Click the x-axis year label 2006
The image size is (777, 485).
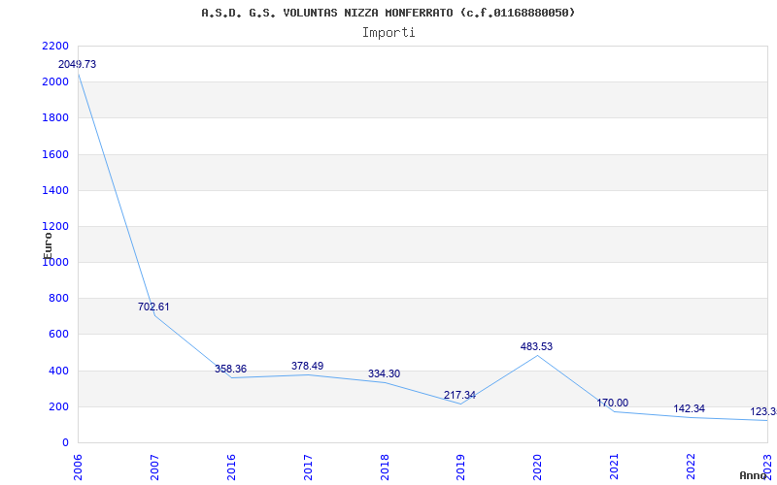pos(78,468)
